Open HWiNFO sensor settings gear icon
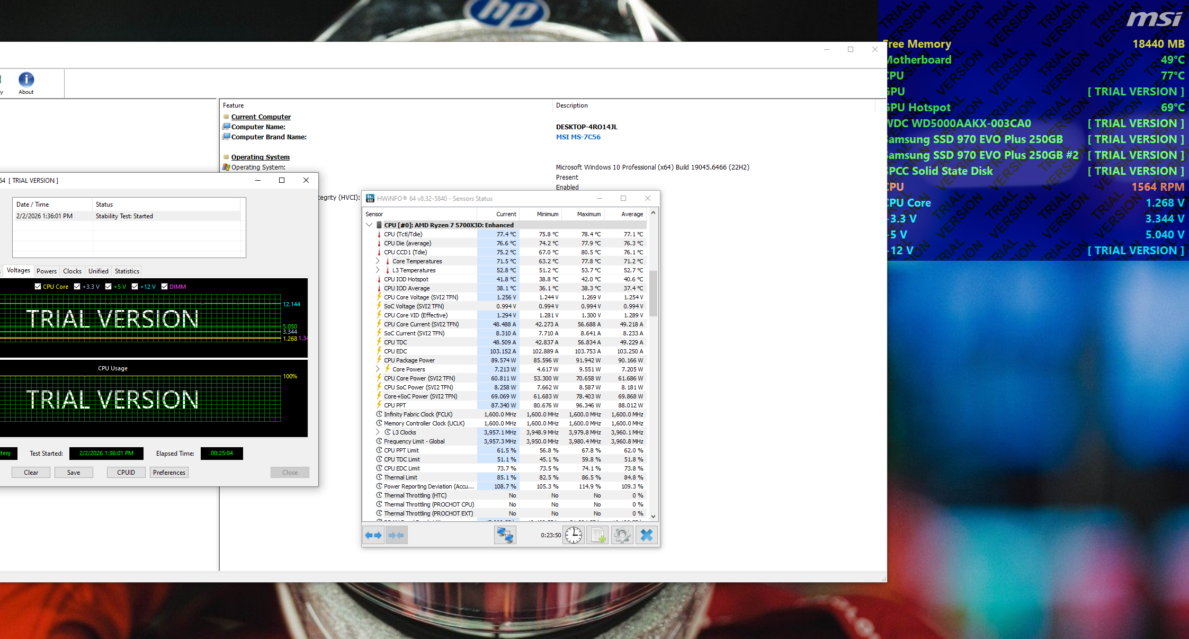The width and height of the screenshot is (1189, 639). tap(622, 535)
